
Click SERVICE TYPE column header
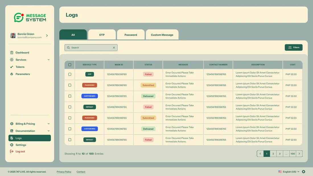point(90,65)
